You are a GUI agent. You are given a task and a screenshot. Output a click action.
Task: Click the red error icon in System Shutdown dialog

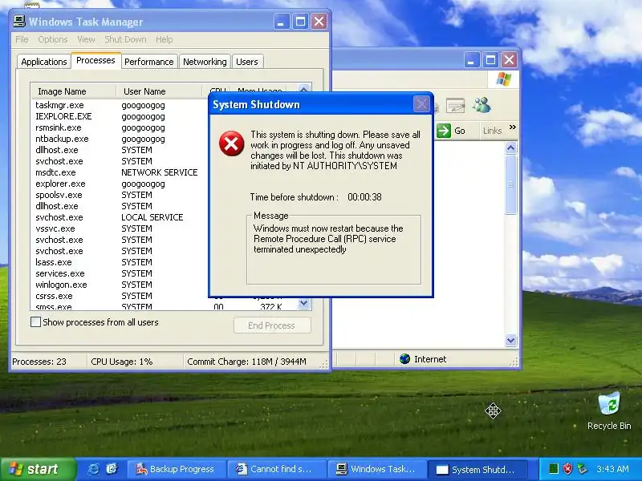pyautogui.click(x=231, y=143)
